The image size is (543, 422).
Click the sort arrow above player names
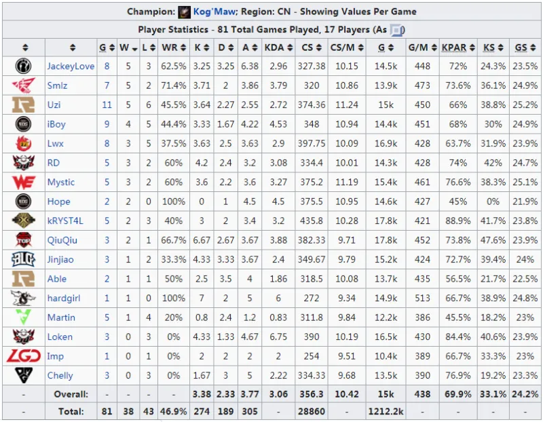pos(72,47)
